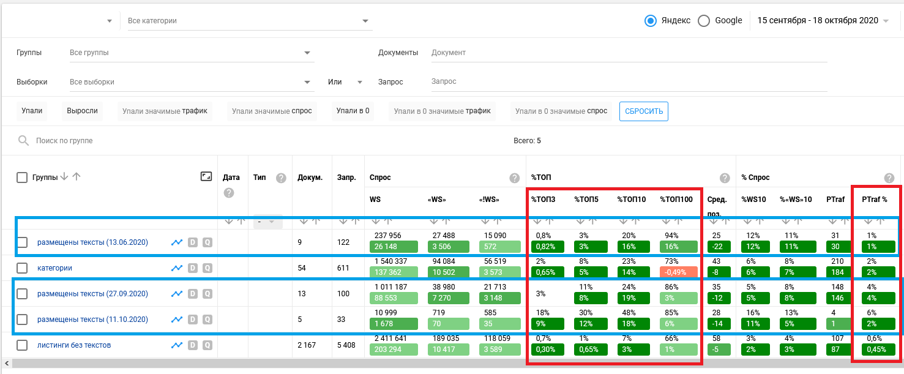Open the first unlabeled dropdown arrow at top left
The width and height of the screenshot is (904, 374).
110,21
